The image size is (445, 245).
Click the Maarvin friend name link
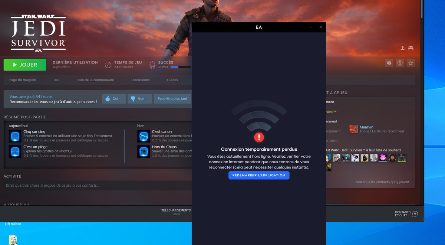366,127
